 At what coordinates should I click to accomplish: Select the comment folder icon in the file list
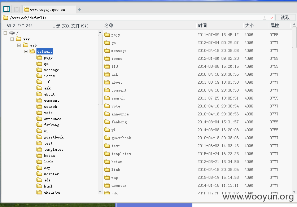click(x=107, y=90)
